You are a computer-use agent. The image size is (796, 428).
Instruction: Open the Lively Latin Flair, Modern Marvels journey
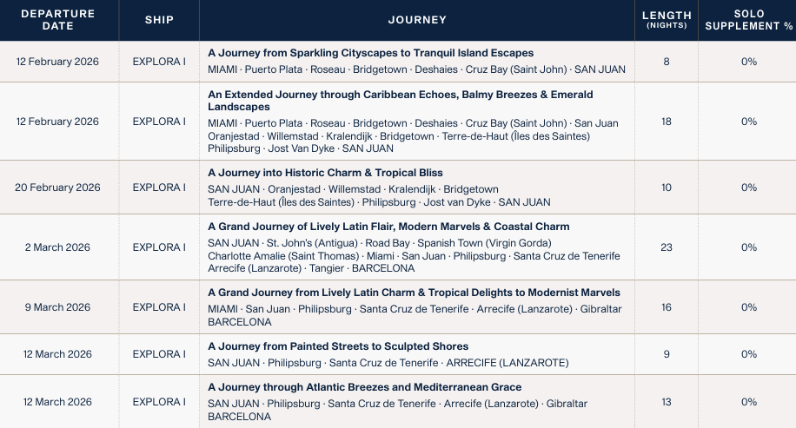pos(388,227)
